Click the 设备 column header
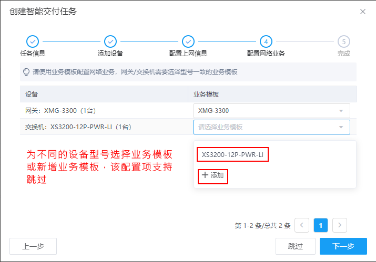This screenshot has width=376, height=262. 32,94
